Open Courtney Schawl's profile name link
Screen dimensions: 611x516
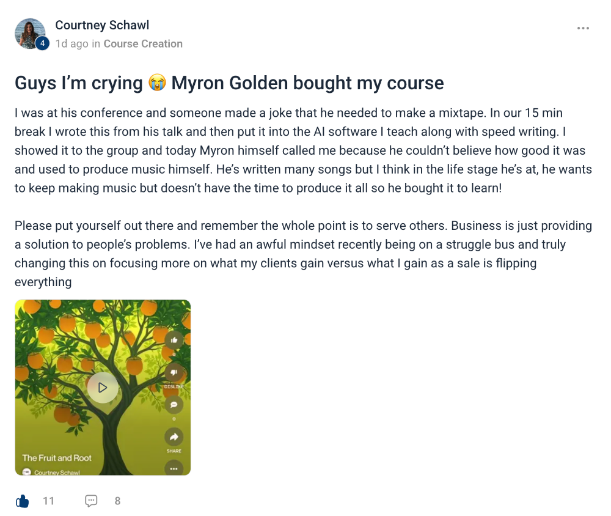click(x=102, y=25)
